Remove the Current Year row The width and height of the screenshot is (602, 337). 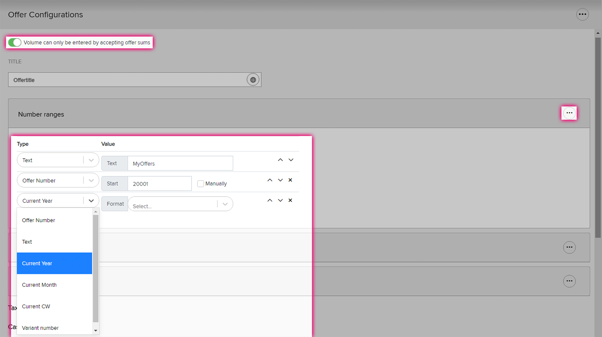[x=290, y=200]
